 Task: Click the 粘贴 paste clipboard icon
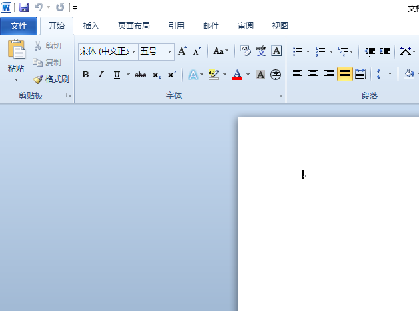coord(16,49)
